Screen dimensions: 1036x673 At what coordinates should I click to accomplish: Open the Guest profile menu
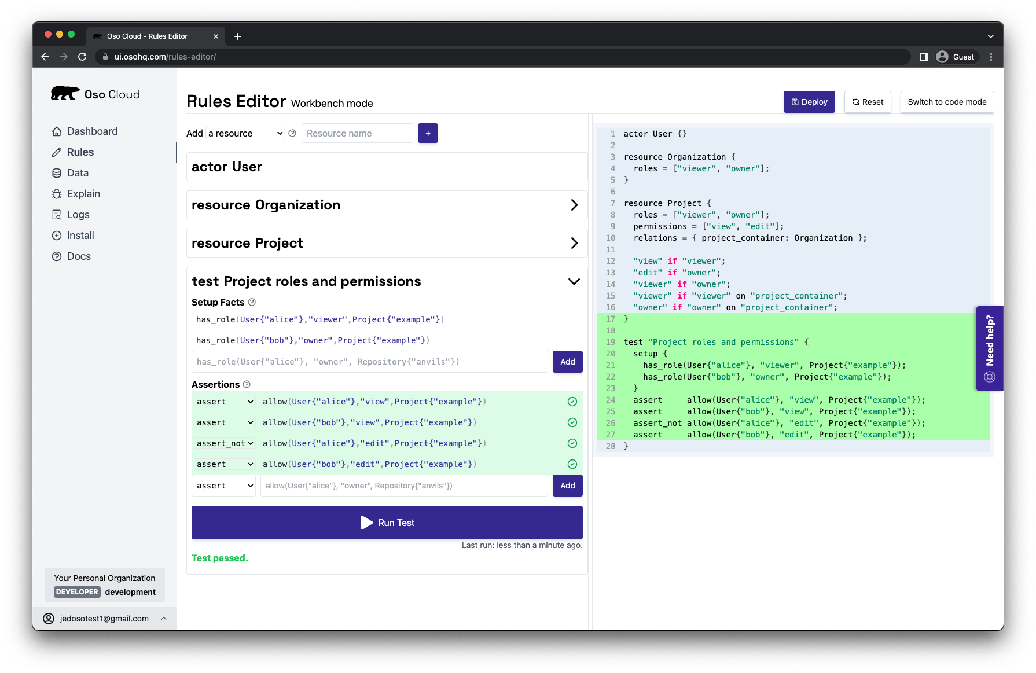(956, 57)
